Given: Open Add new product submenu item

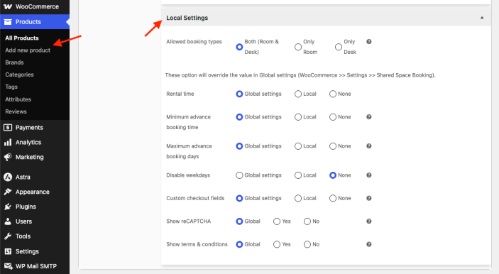Looking at the screenshot, I should tap(28, 50).
